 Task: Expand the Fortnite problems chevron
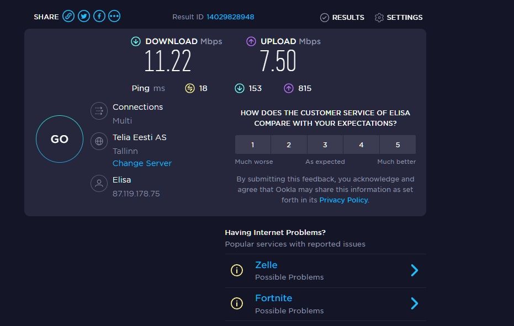click(x=415, y=303)
